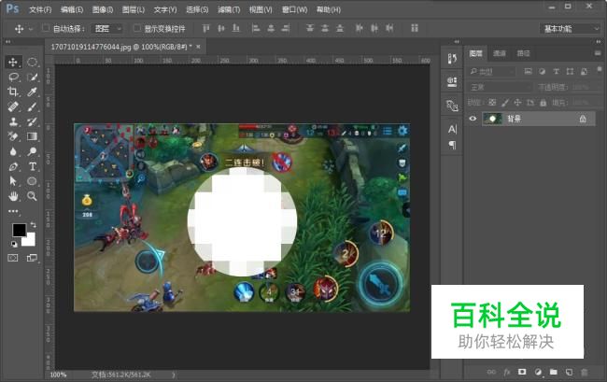Select the Gradient tool
This screenshot has height=382, width=607.
click(32, 136)
